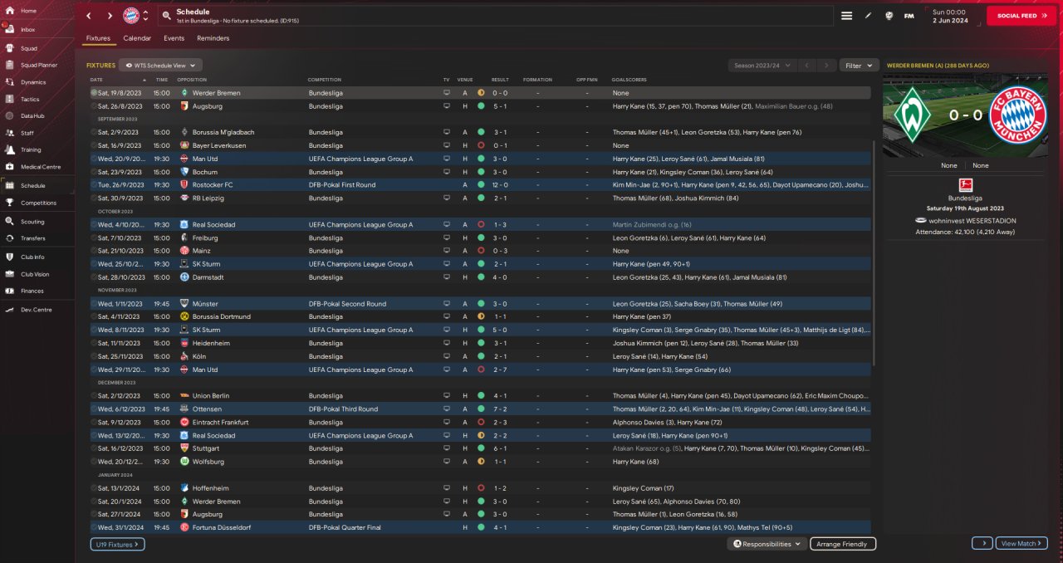Expand the Filter dropdown

click(859, 65)
